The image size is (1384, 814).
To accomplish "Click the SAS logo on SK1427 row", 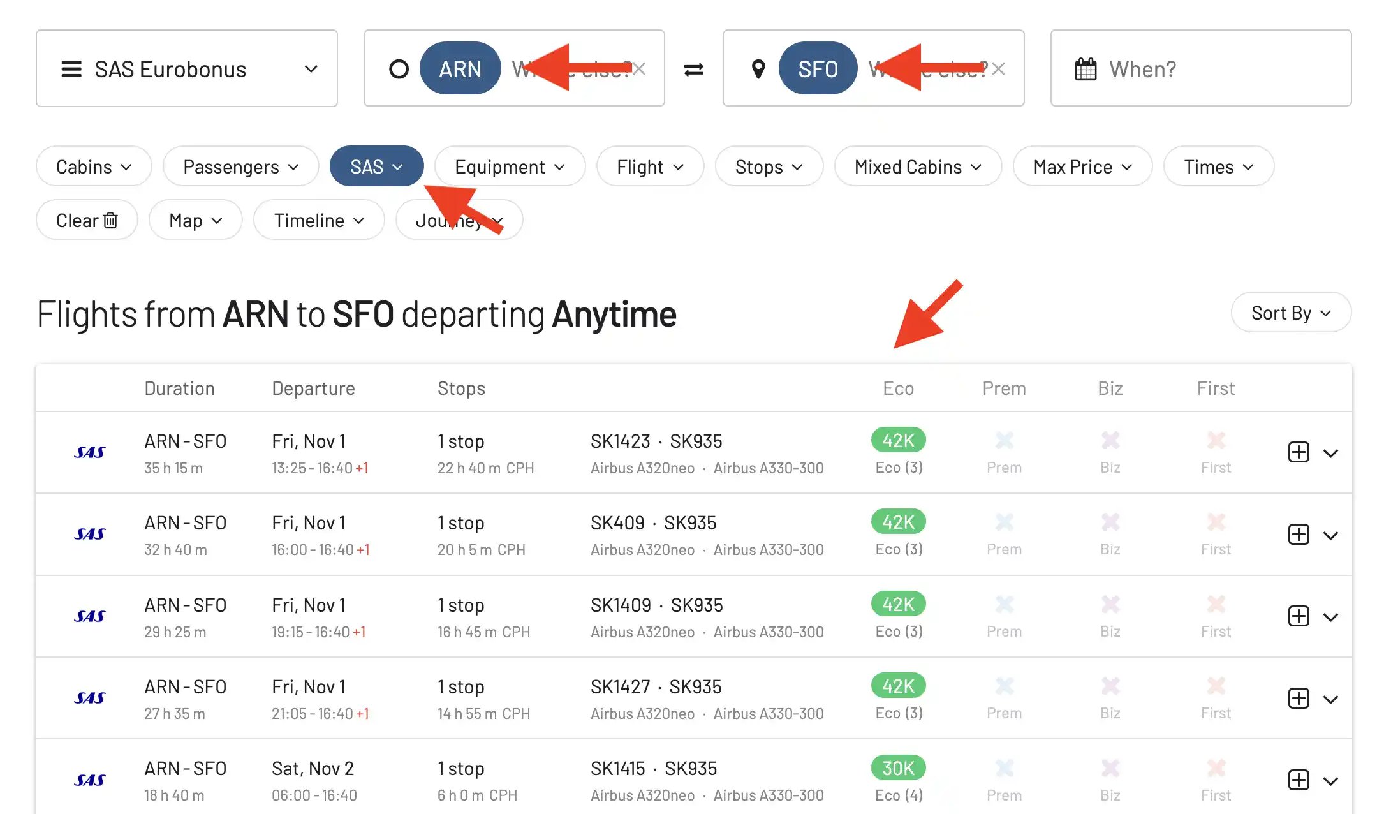I will point(90,698).
